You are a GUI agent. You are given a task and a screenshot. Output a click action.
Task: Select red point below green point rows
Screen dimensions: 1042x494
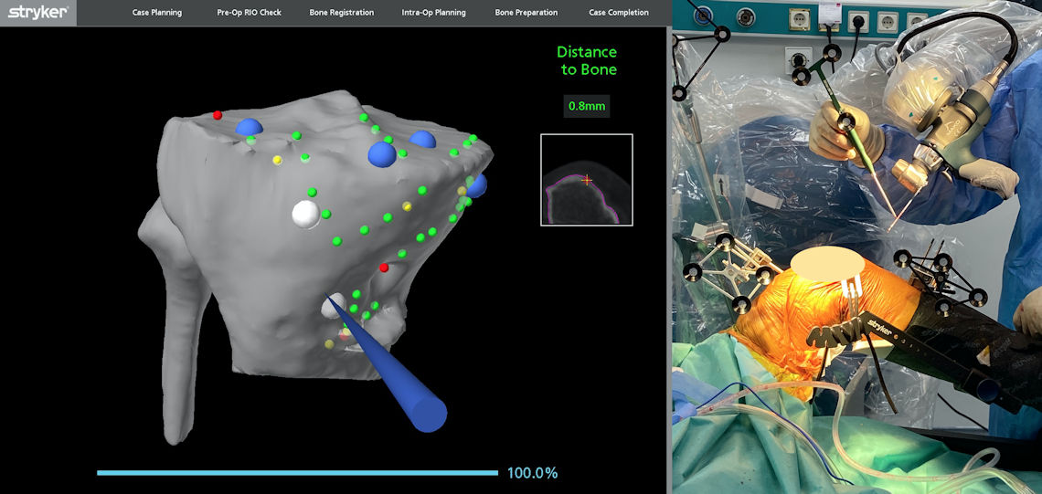click(x=384, y=268)
